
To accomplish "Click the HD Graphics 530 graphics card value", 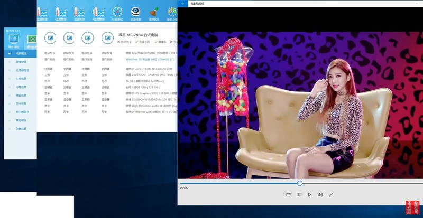I will pyautogui.click(x=151, y=93).
